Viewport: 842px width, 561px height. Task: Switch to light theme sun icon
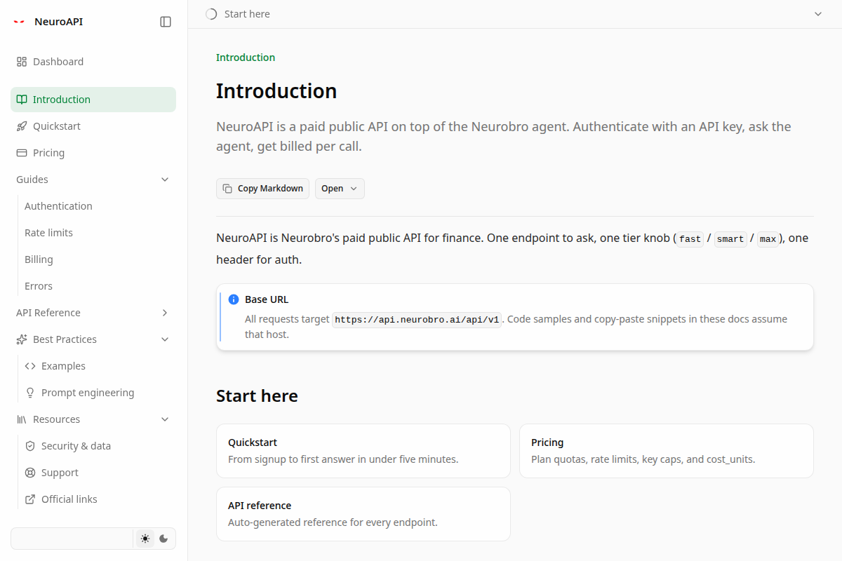(145, 539)
